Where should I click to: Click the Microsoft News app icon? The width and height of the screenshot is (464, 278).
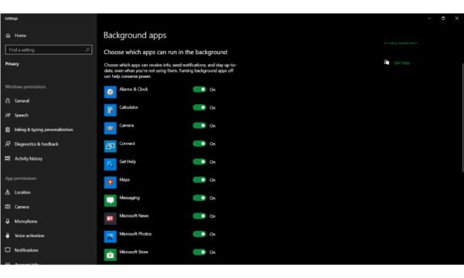(110, 219)
